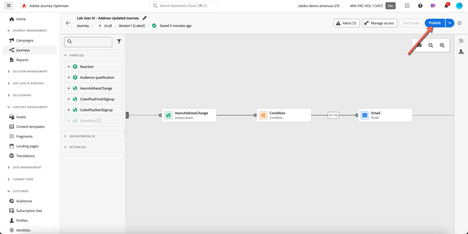Image resolution: width=468 pixels, height=234 pixels.
Task: Click the journey information icon
Action: (x=460, y=23)
